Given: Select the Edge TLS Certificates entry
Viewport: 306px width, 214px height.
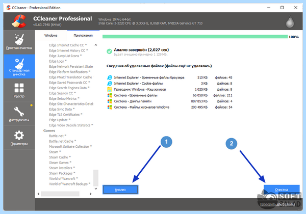Looking at the screenshot, I should [66, 115].
